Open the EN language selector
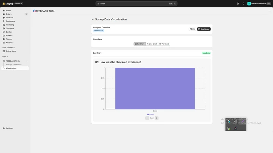 [192, 29]
